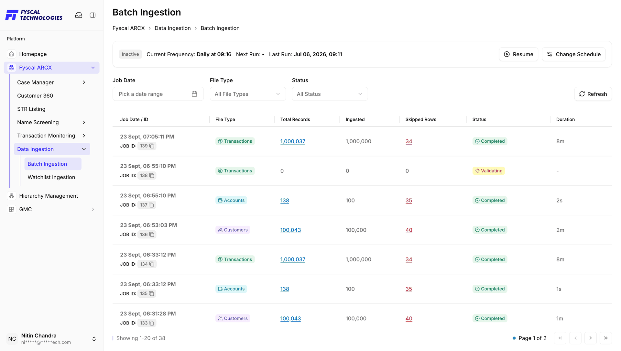Image resolution: width=621 pixels, height=351 pixels.
Task: Click the Homepage house icon
Action: tap(12, 54)
